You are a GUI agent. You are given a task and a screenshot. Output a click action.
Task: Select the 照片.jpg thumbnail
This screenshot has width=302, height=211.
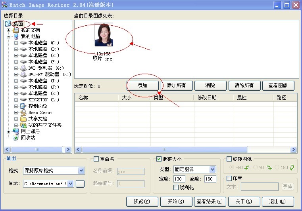(104, 36)
